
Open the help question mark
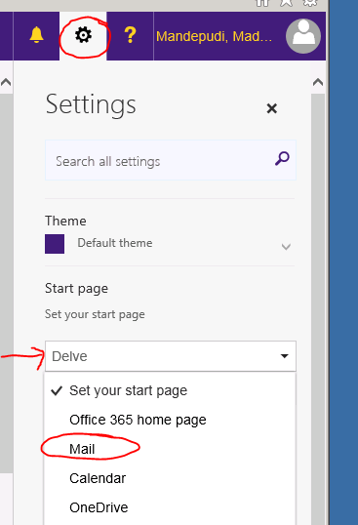click(x=130, y=35)
